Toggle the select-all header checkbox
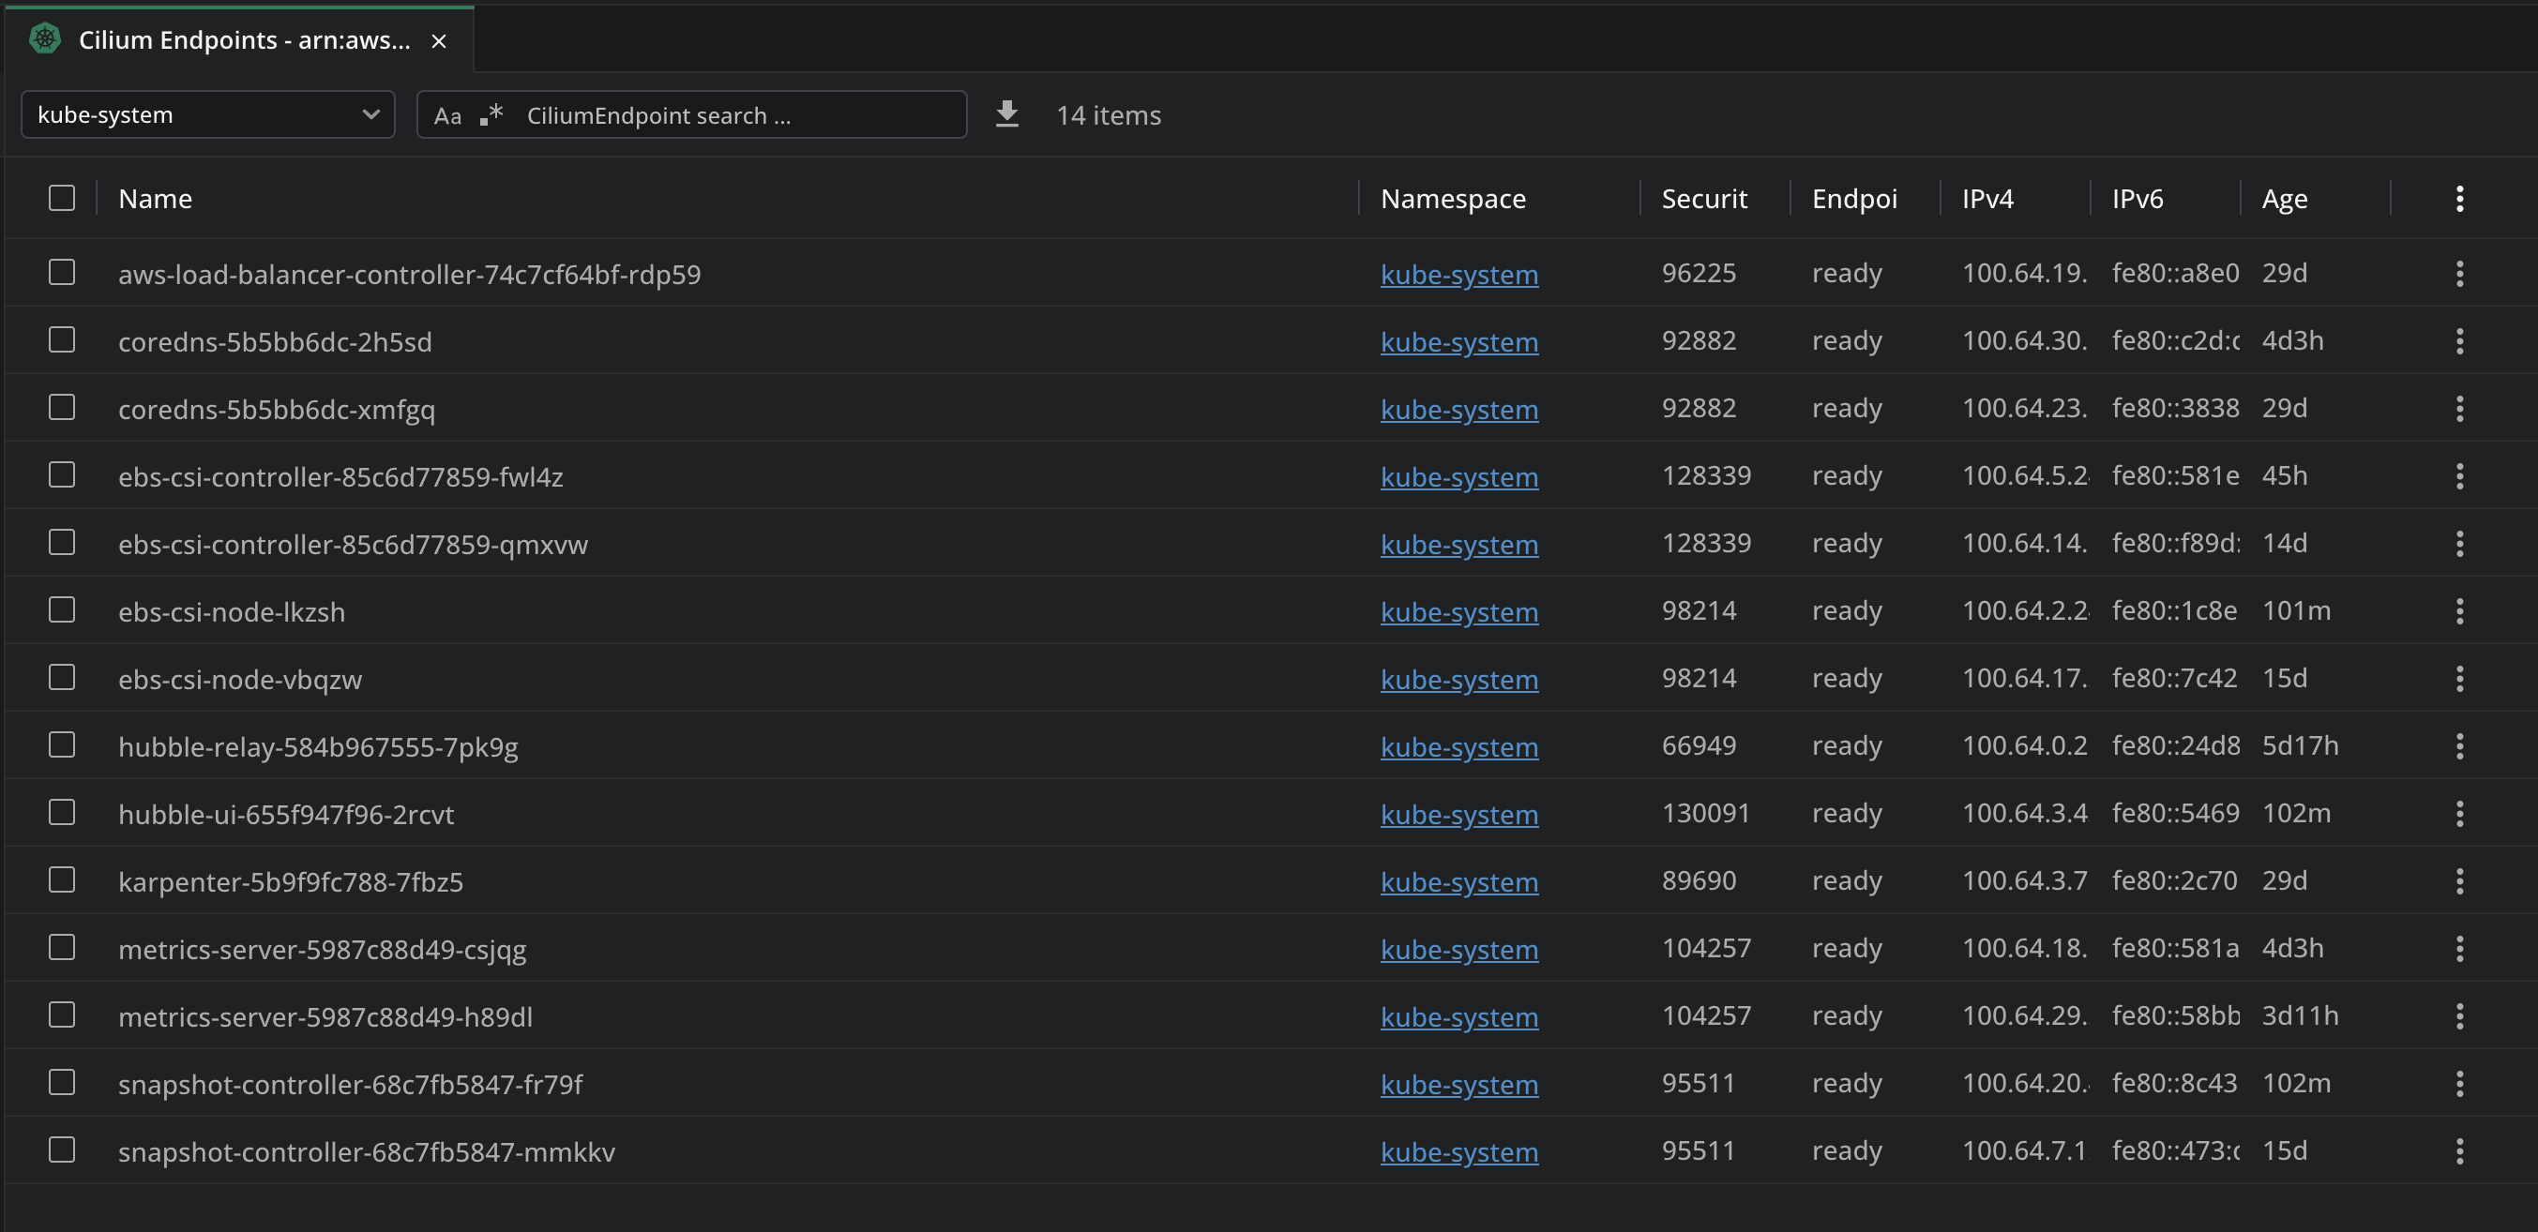This screenshot has width=2538, height=1232. pos(62,198)
